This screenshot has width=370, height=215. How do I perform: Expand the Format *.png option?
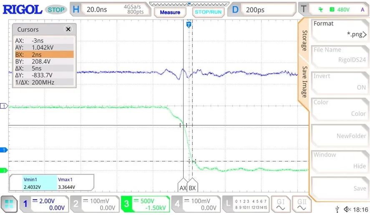[x=340, y=29]
